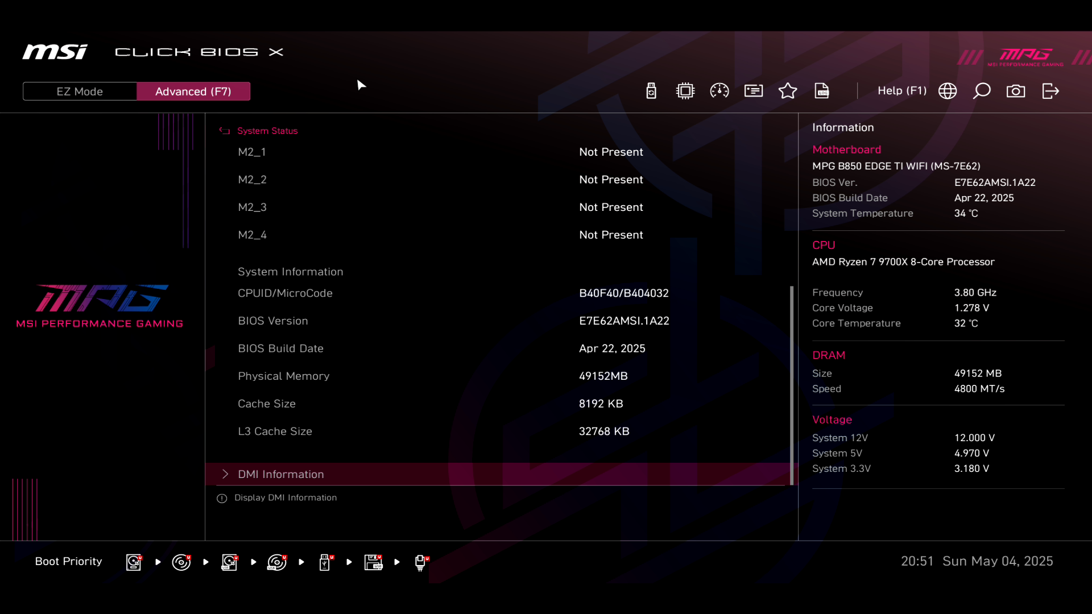Click the vertical scrollbar in System Status
This screenshot has height=614, width=1092.
(792, 384)
